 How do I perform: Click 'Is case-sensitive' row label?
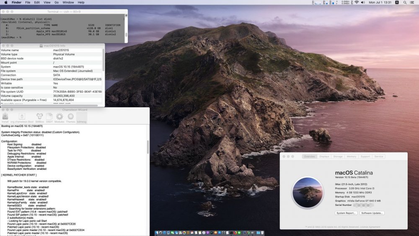12,87
